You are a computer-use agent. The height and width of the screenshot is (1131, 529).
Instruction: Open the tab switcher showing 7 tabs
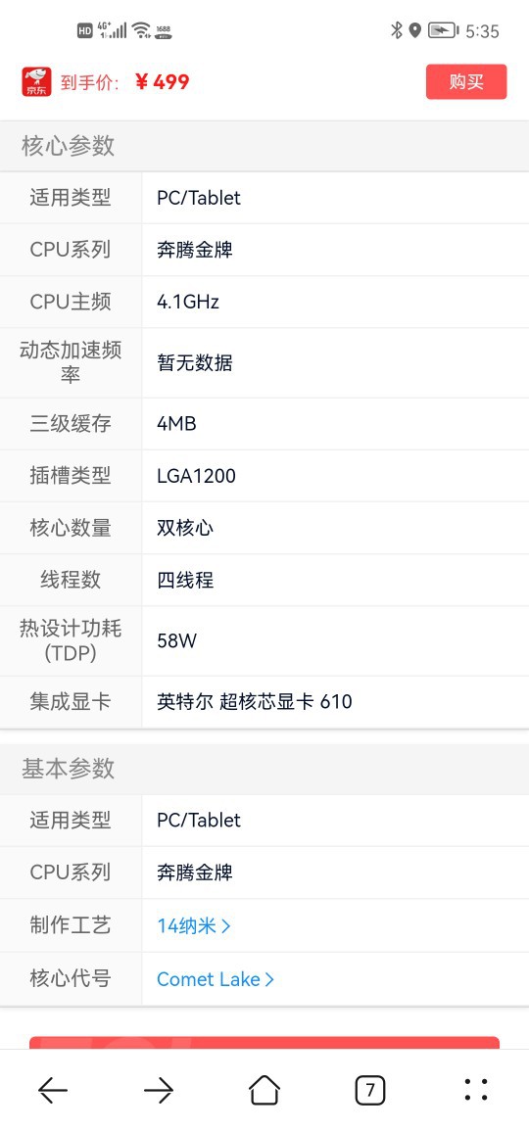(x=369, y=1090)
